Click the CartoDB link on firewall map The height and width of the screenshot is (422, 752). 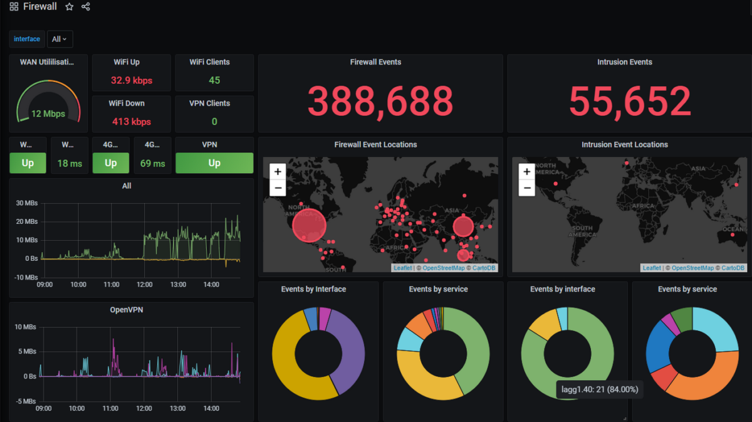click(x=484, y=268)
